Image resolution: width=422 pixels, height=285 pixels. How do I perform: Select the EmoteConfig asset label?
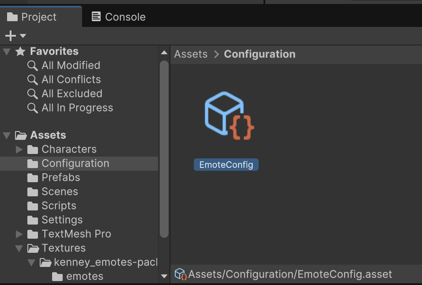coord(226,165)
